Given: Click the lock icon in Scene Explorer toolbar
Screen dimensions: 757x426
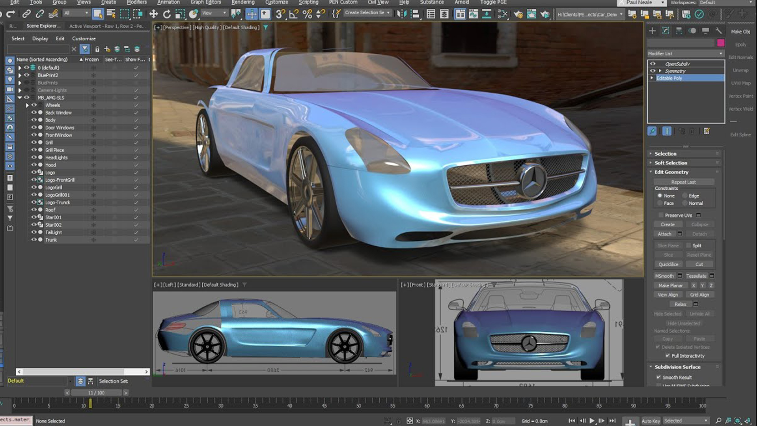Looking at the screenshot, I should [x=97, y=49].
